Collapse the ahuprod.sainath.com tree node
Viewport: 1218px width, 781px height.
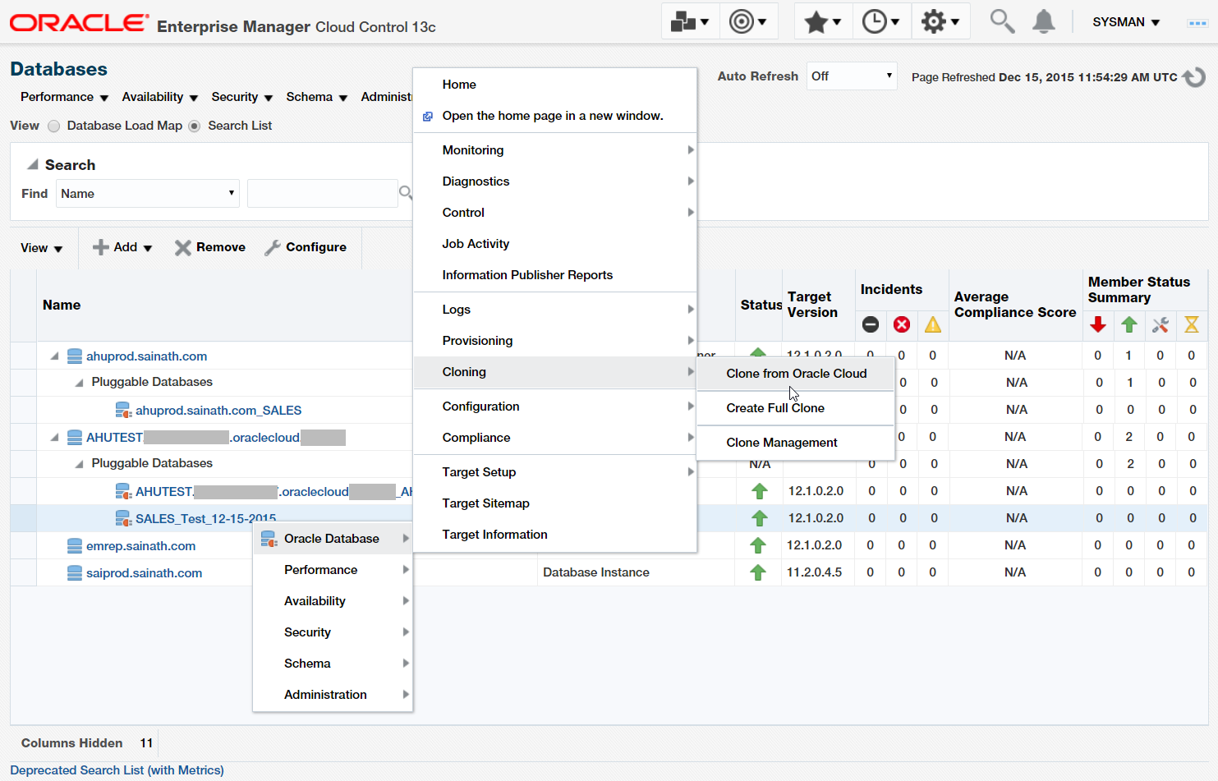pos(54,356)
